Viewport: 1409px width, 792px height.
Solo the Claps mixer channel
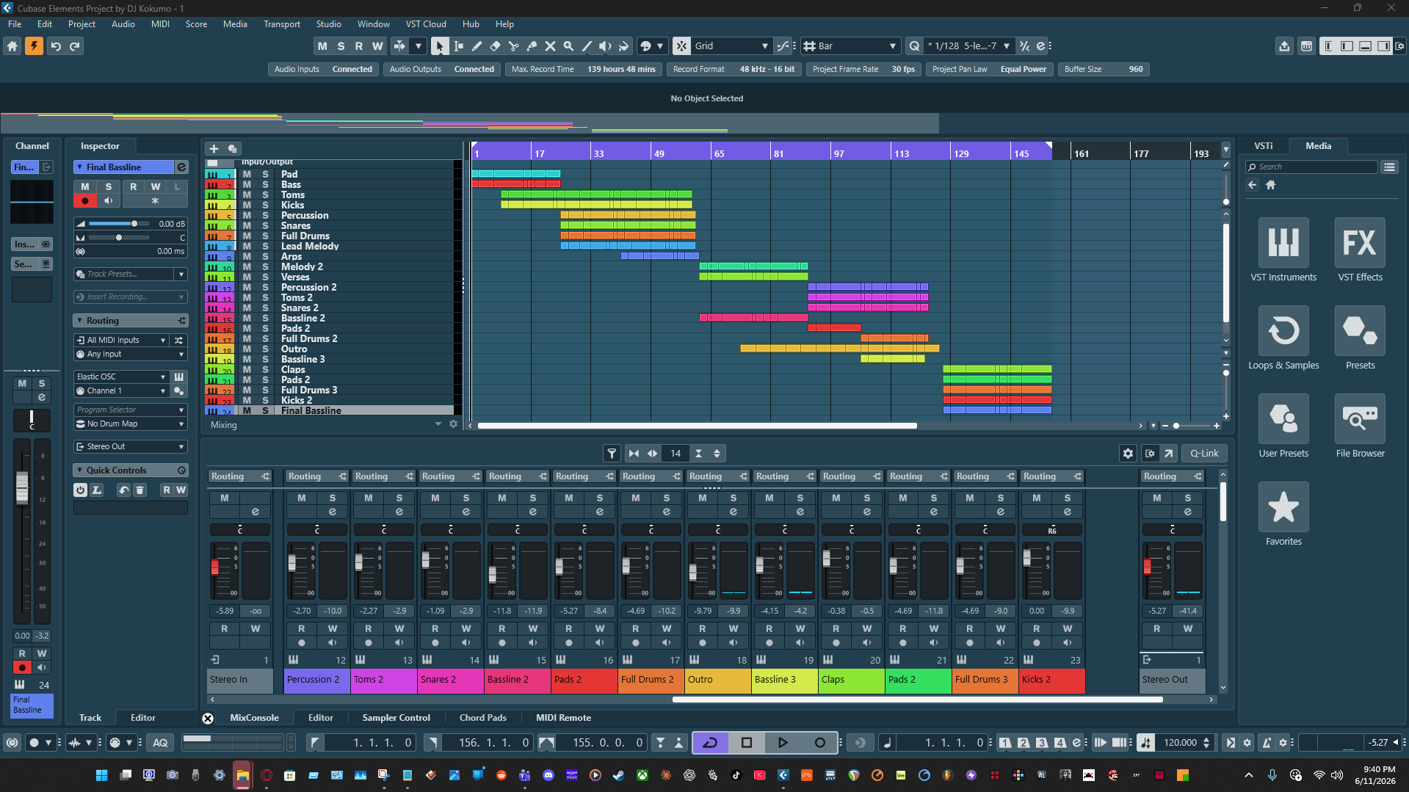(x=867, y=498)
